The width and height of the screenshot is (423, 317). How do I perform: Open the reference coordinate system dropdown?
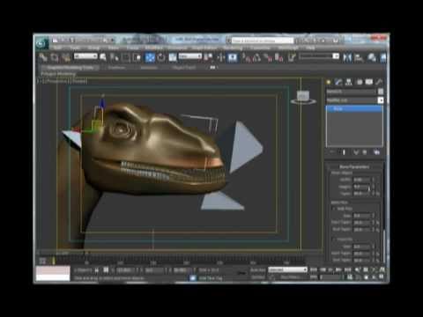[190, 56]
